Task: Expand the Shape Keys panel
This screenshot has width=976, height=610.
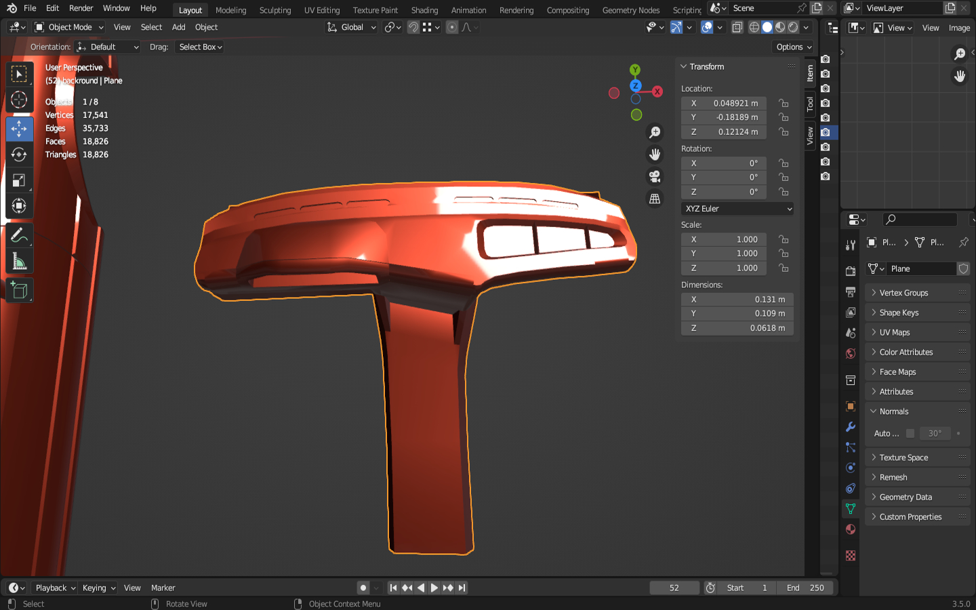Action: coord(918,312)
